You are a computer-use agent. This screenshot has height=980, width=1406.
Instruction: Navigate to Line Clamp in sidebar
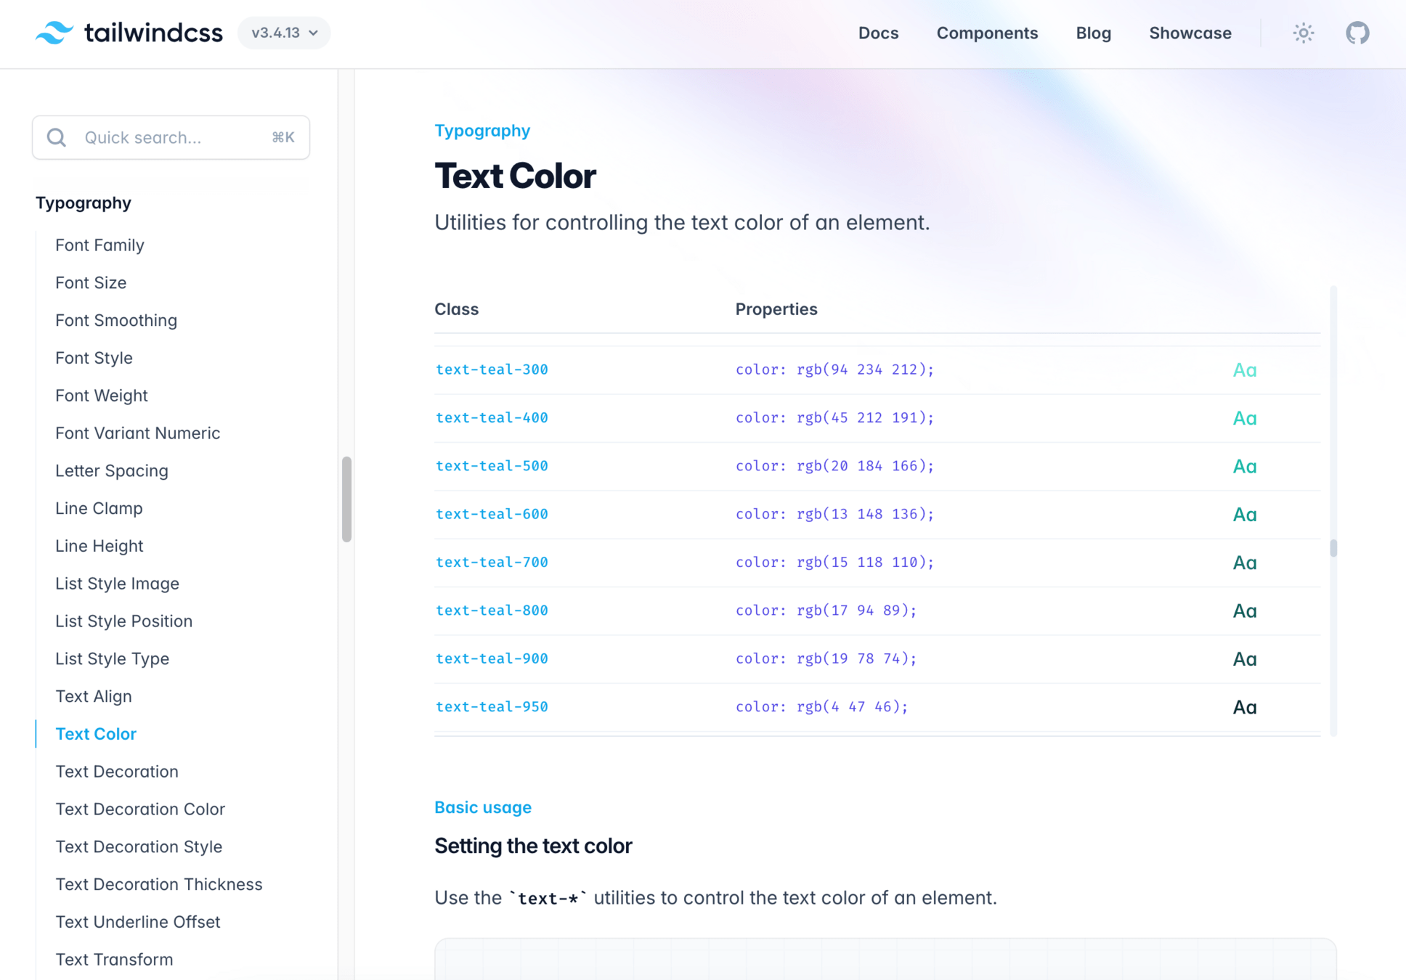99,508
